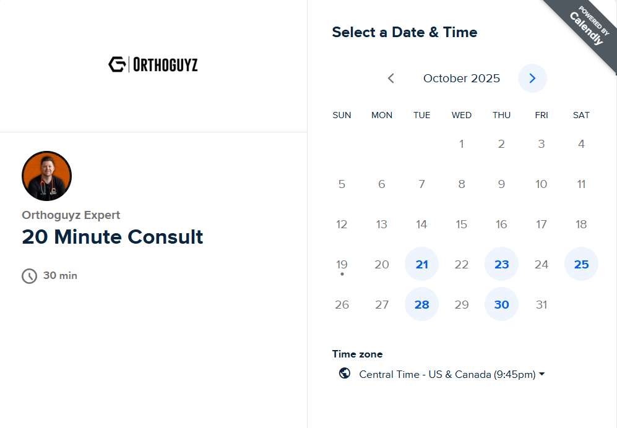Choose October 28 as the date

click(x=421, y=305)
